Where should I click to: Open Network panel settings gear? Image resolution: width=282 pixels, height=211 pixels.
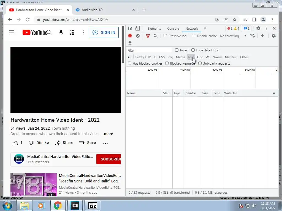point(273,36)
